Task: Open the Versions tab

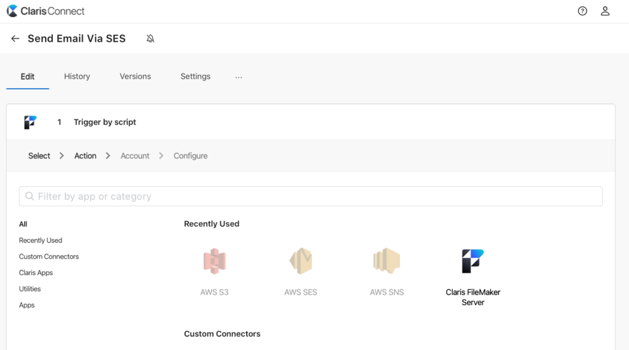Action: 135,76
